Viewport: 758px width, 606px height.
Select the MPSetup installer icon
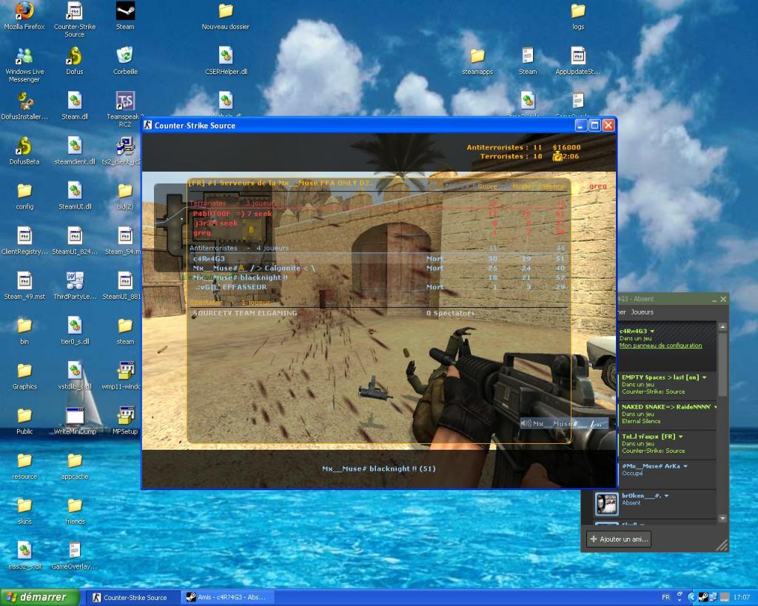pyautogui.click(x=125, y=416)
